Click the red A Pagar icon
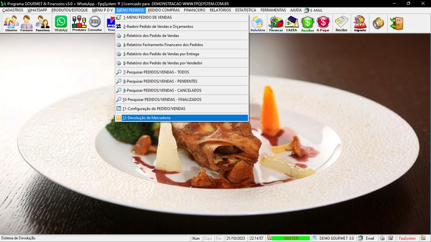Screen dimensions: 431x242 tap(323, 24)
